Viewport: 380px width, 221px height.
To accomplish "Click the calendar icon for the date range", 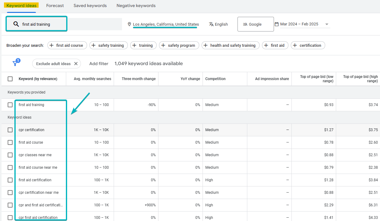I will 276,24.
